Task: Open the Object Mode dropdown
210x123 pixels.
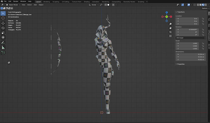Action: point(13,5)
